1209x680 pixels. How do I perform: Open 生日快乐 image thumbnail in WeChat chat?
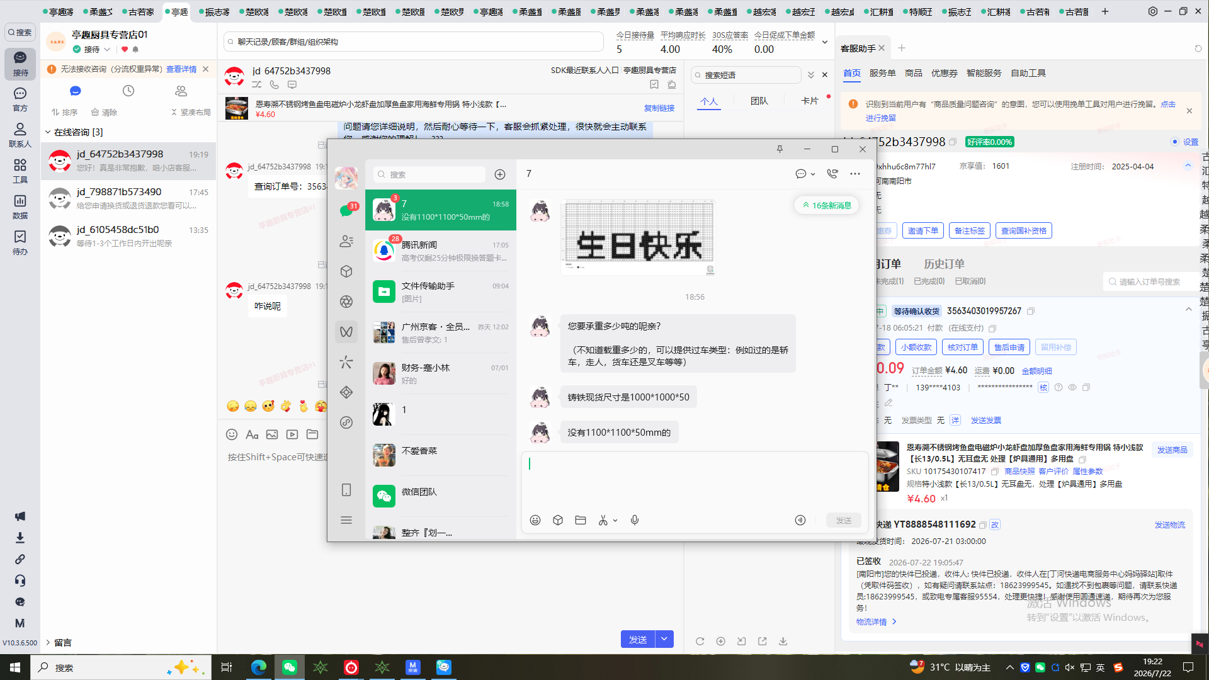(x=638, y=237)
